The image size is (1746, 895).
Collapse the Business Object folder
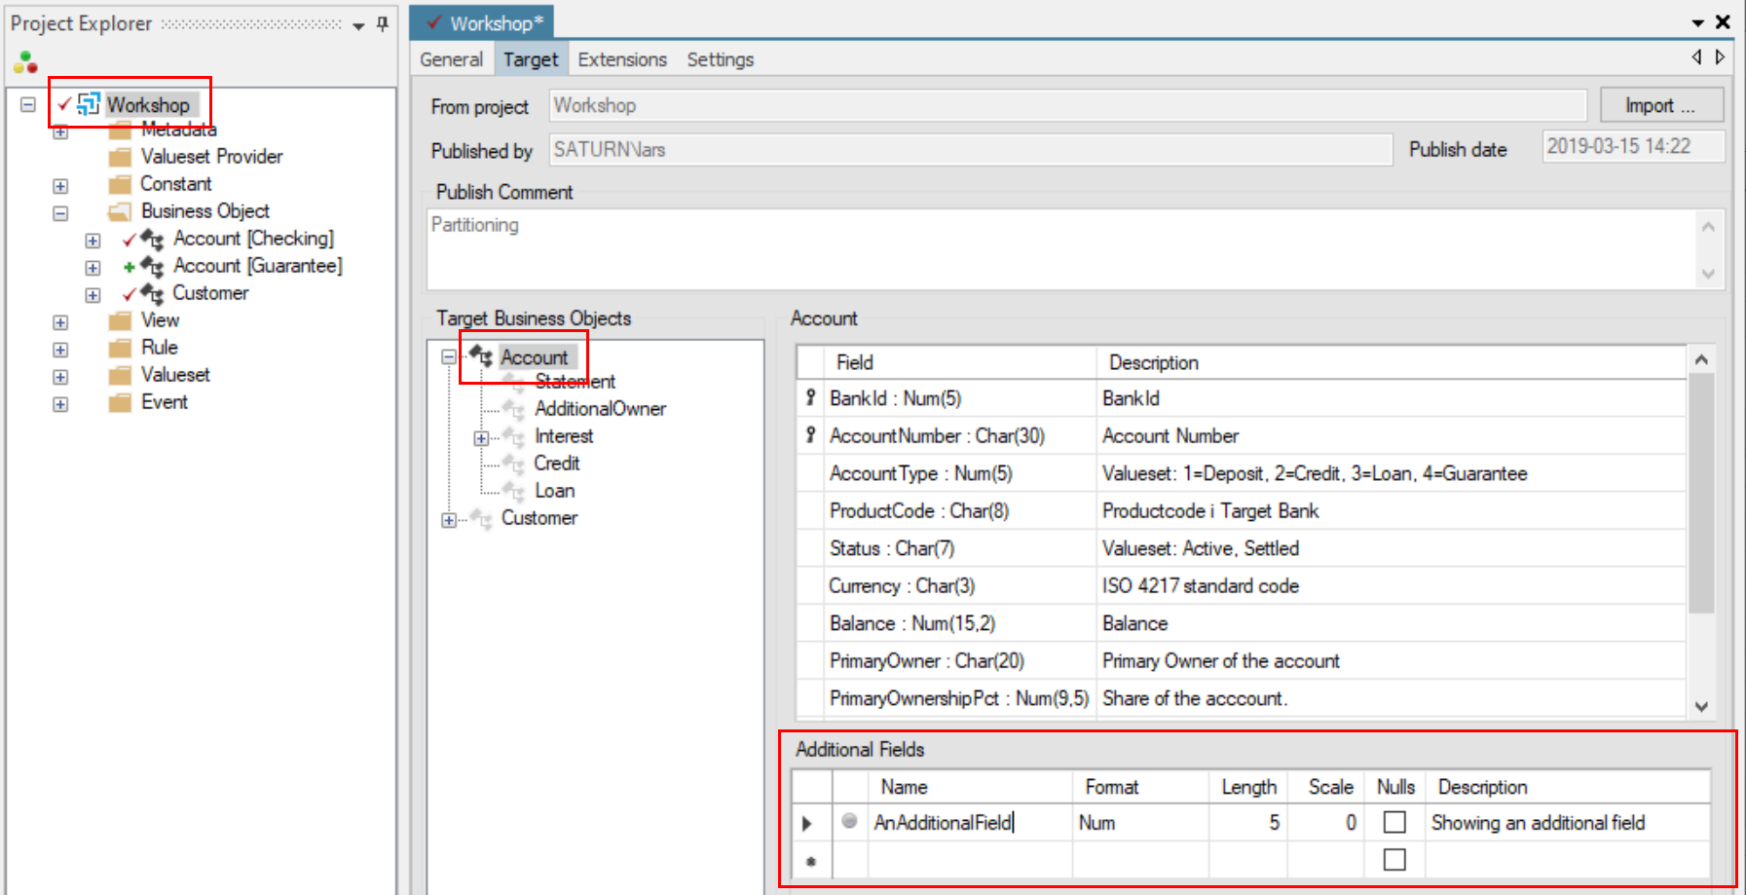coord(60,213)
